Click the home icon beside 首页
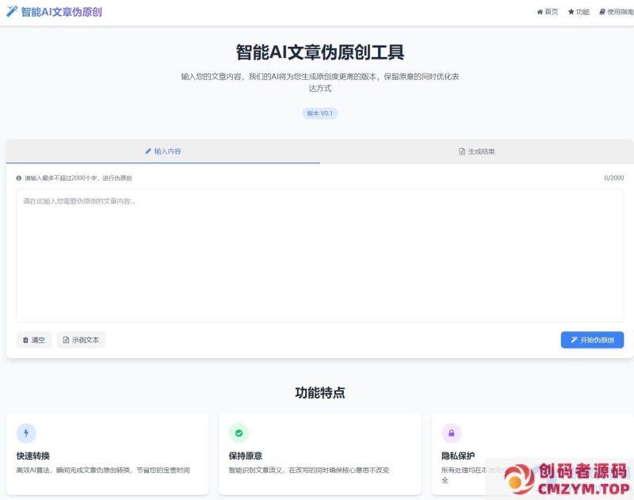The height and width of the screenshot is (500, 634). pos(540,11)
